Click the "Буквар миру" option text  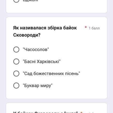tap(37, 86)
